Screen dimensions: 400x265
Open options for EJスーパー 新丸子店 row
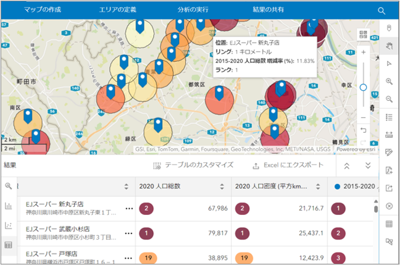pos(129,208)
